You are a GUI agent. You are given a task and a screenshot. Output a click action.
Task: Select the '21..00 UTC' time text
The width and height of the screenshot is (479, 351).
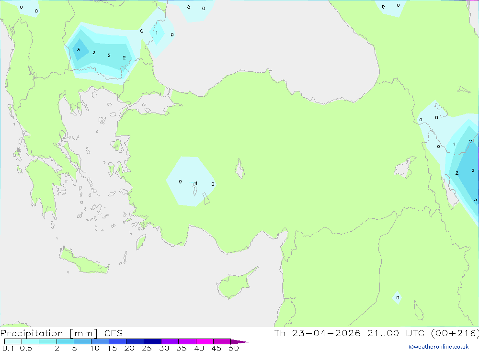pos(396,333)
